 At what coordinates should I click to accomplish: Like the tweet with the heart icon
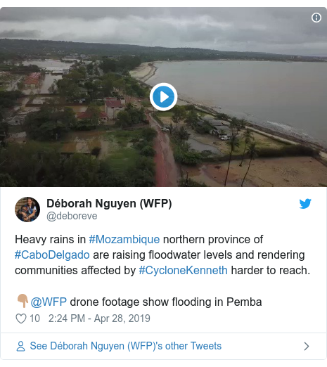click(x=21, y=318)
